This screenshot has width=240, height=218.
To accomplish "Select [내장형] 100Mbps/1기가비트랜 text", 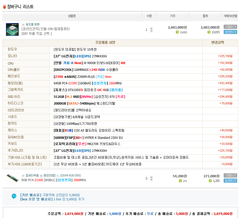I will pyautogui.click(x=75, y=124).
